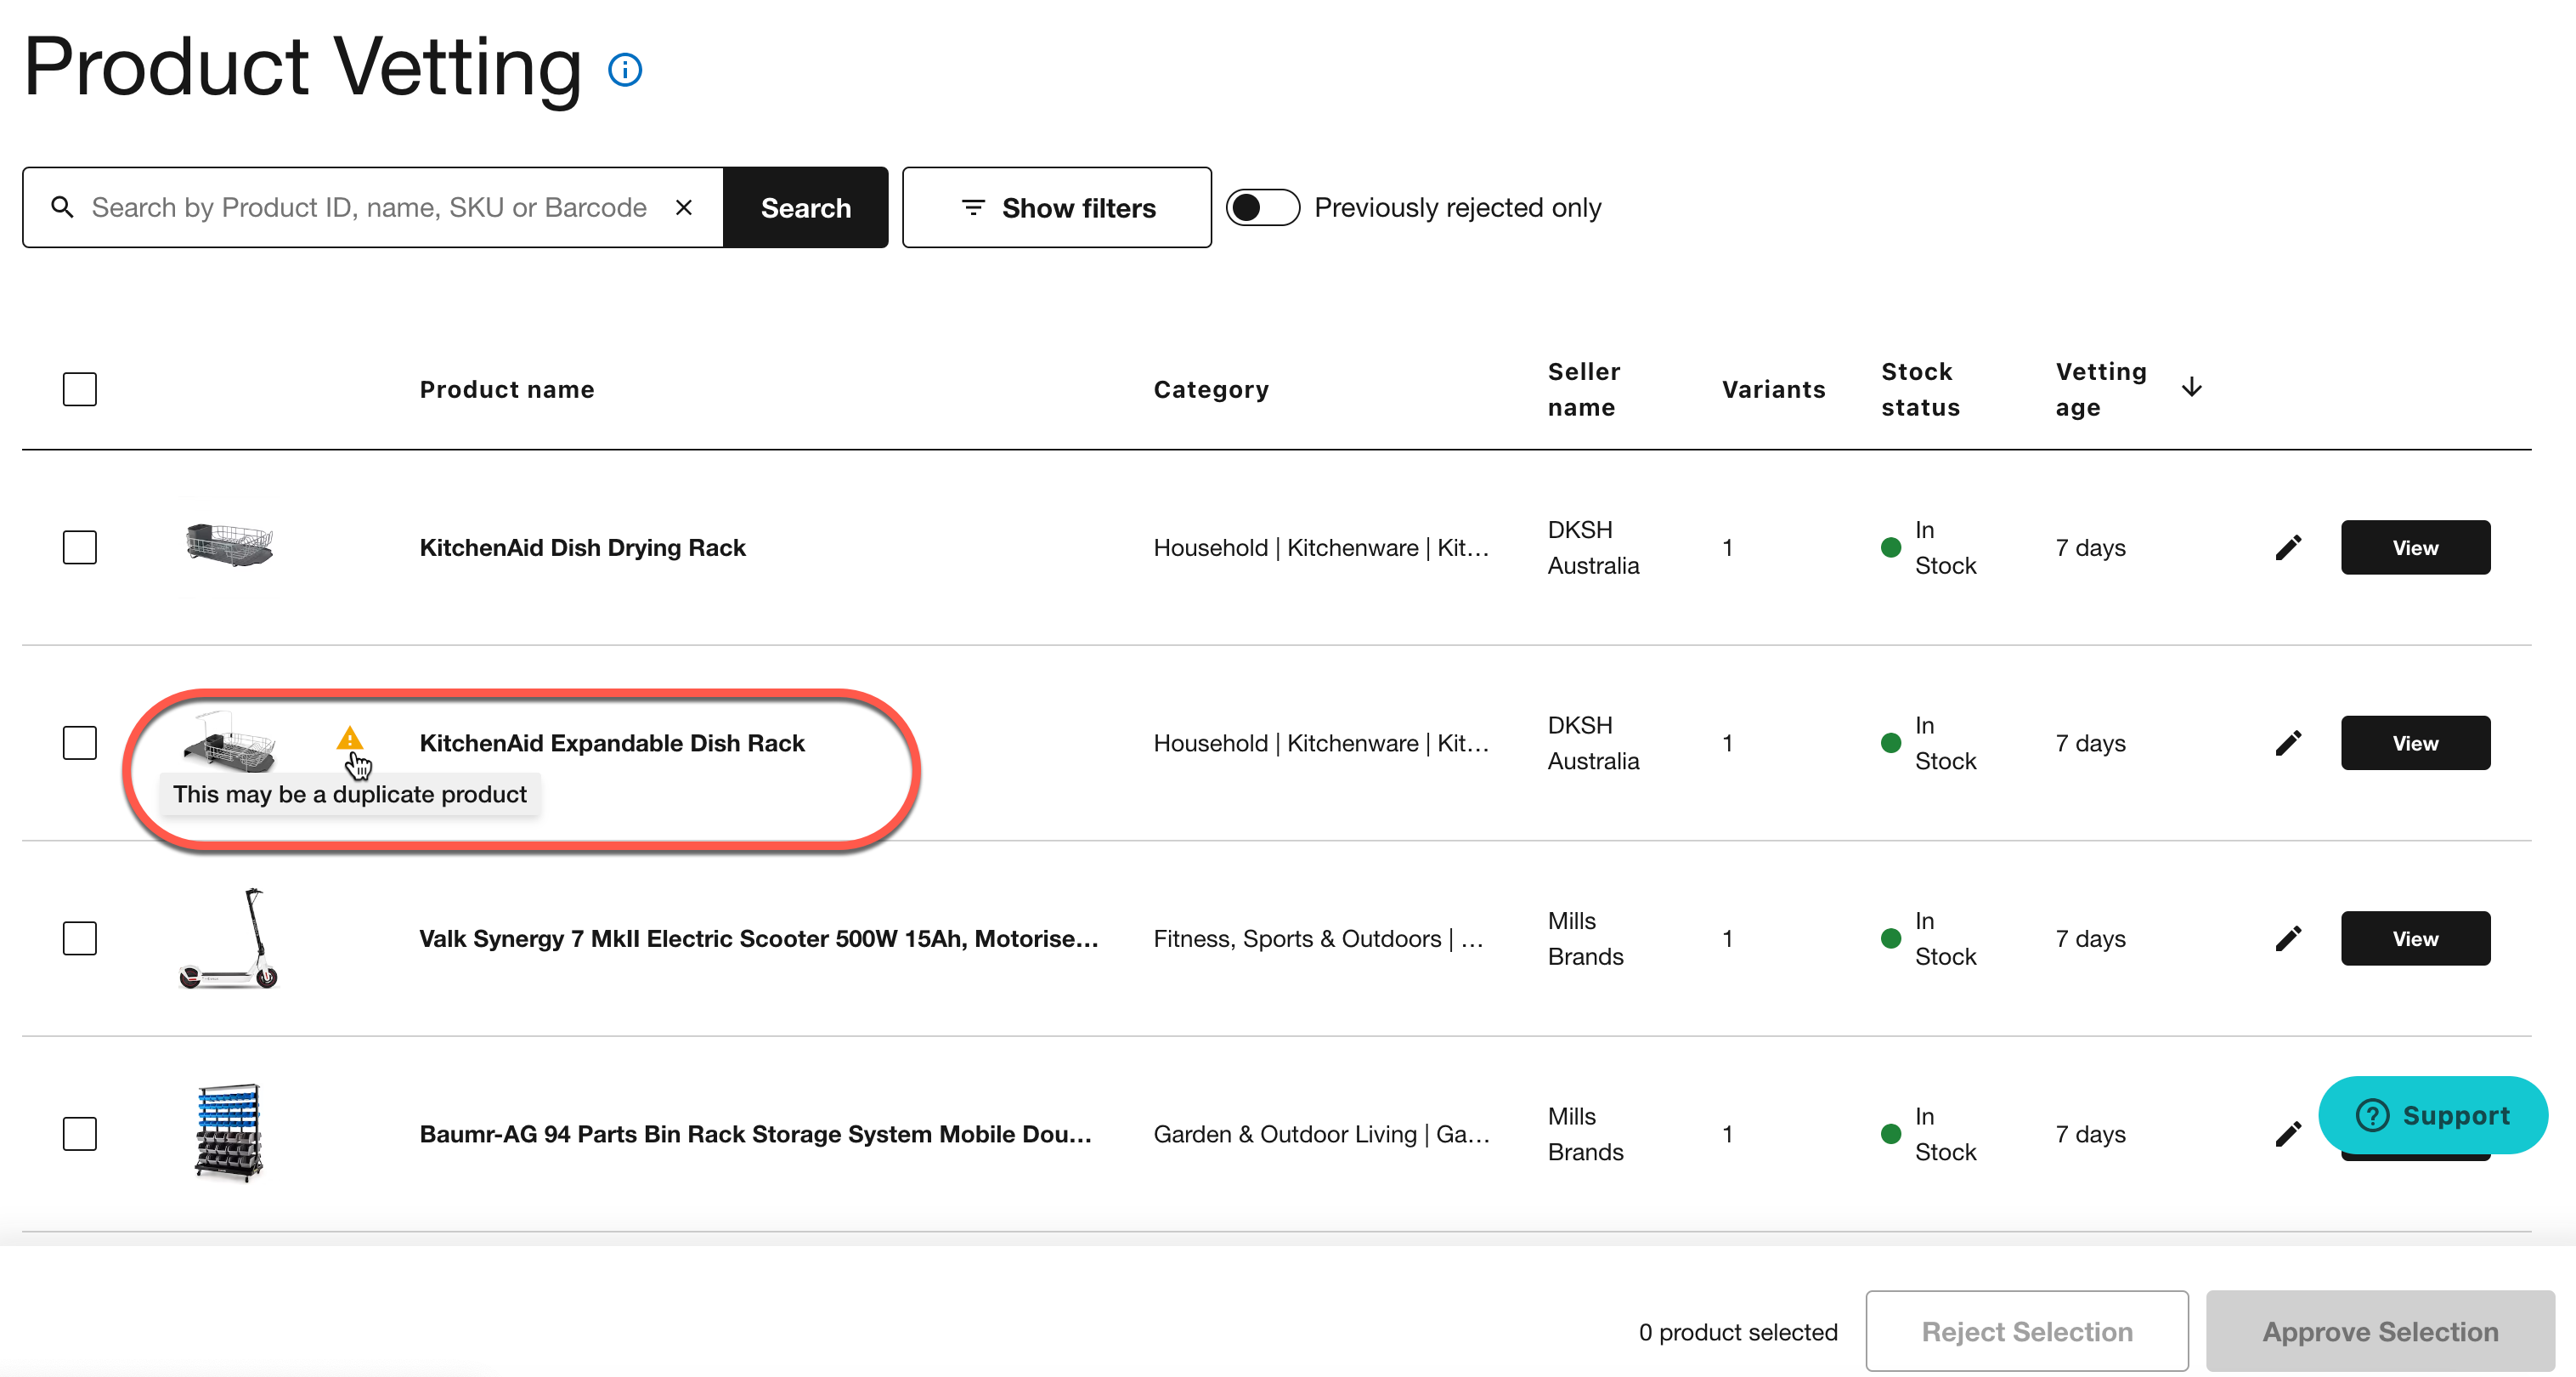This screenshot has height=1377, width=2576.
Task: Tick the Valk Synergy scooter checkbox
Action: point(79,938)
